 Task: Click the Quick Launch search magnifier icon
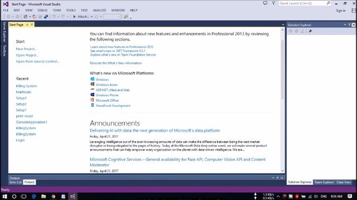(329, 3)
